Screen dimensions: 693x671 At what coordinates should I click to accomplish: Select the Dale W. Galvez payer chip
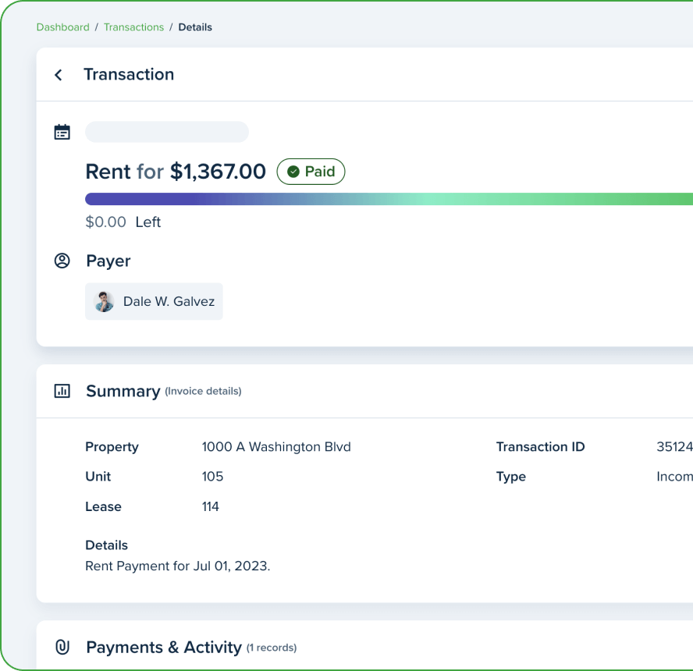153,301
